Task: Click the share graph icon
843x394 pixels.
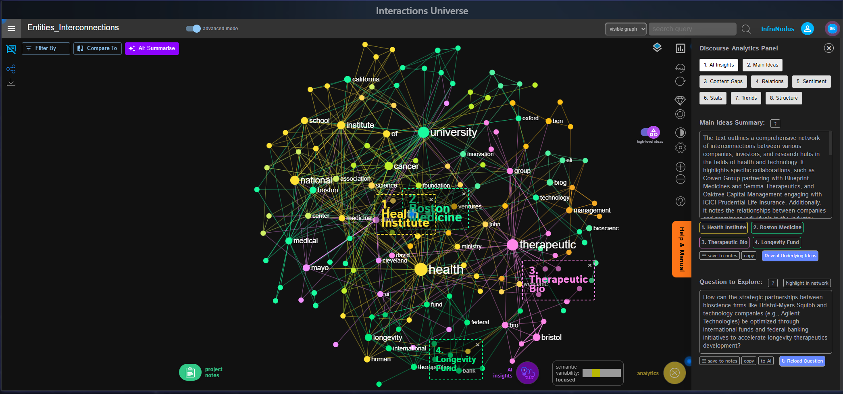Action: click(x=11, y=69)
